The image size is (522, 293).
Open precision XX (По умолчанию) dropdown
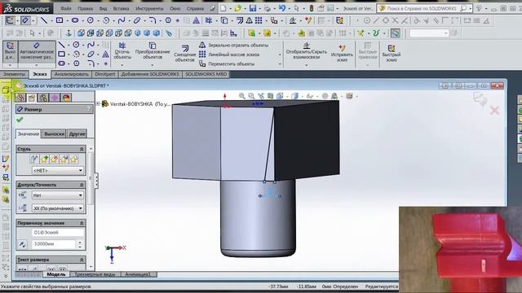pos(58,208)
